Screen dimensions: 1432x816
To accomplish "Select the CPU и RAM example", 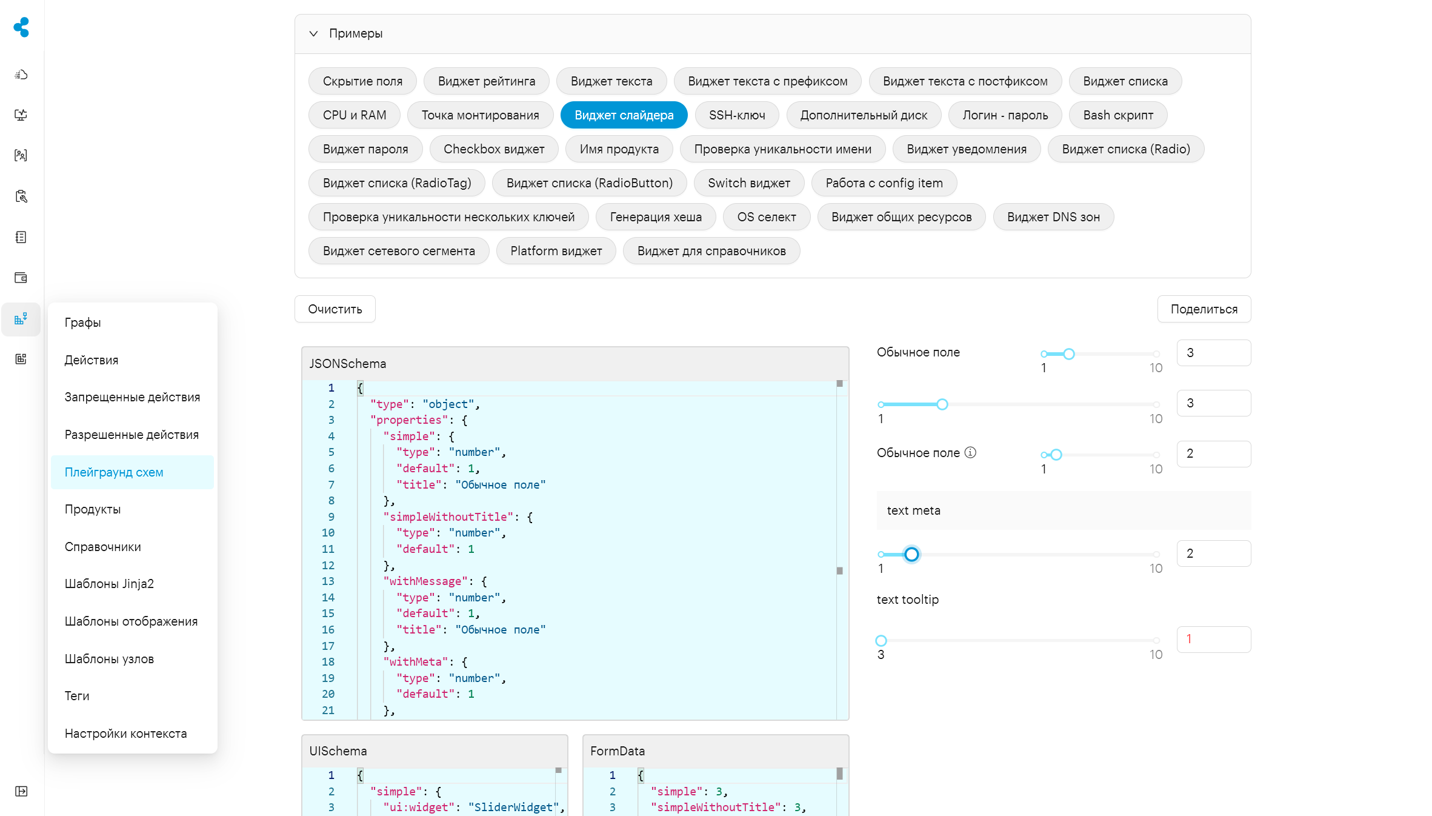I will coord(355,115).
